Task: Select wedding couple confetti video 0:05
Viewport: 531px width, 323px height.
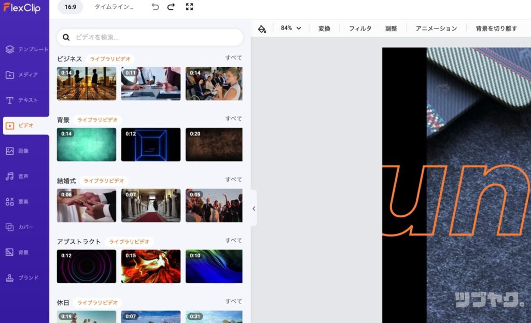Action: tap(214, 205)
